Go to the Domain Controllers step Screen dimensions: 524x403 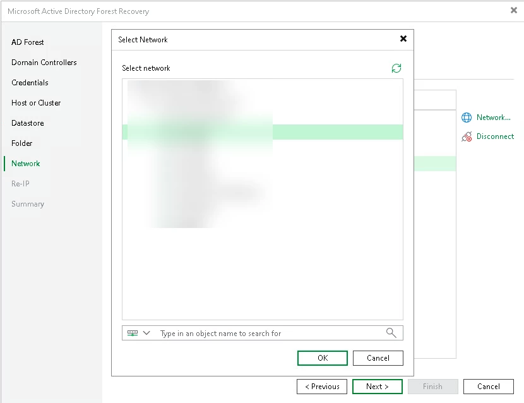coord(44,63)
